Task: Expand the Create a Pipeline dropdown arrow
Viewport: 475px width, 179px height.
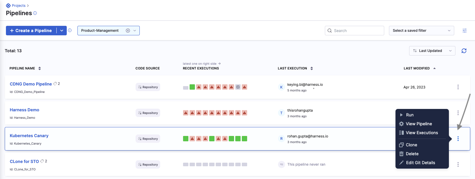Action: 62,31
